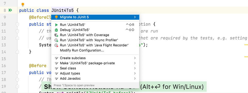This screenshot has height=93, width=248.
Task: Toggle the fold marker at line 14
Action: pos(17,51)
